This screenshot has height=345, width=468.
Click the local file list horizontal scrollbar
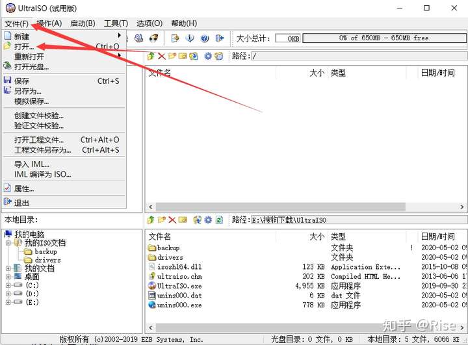305,327
